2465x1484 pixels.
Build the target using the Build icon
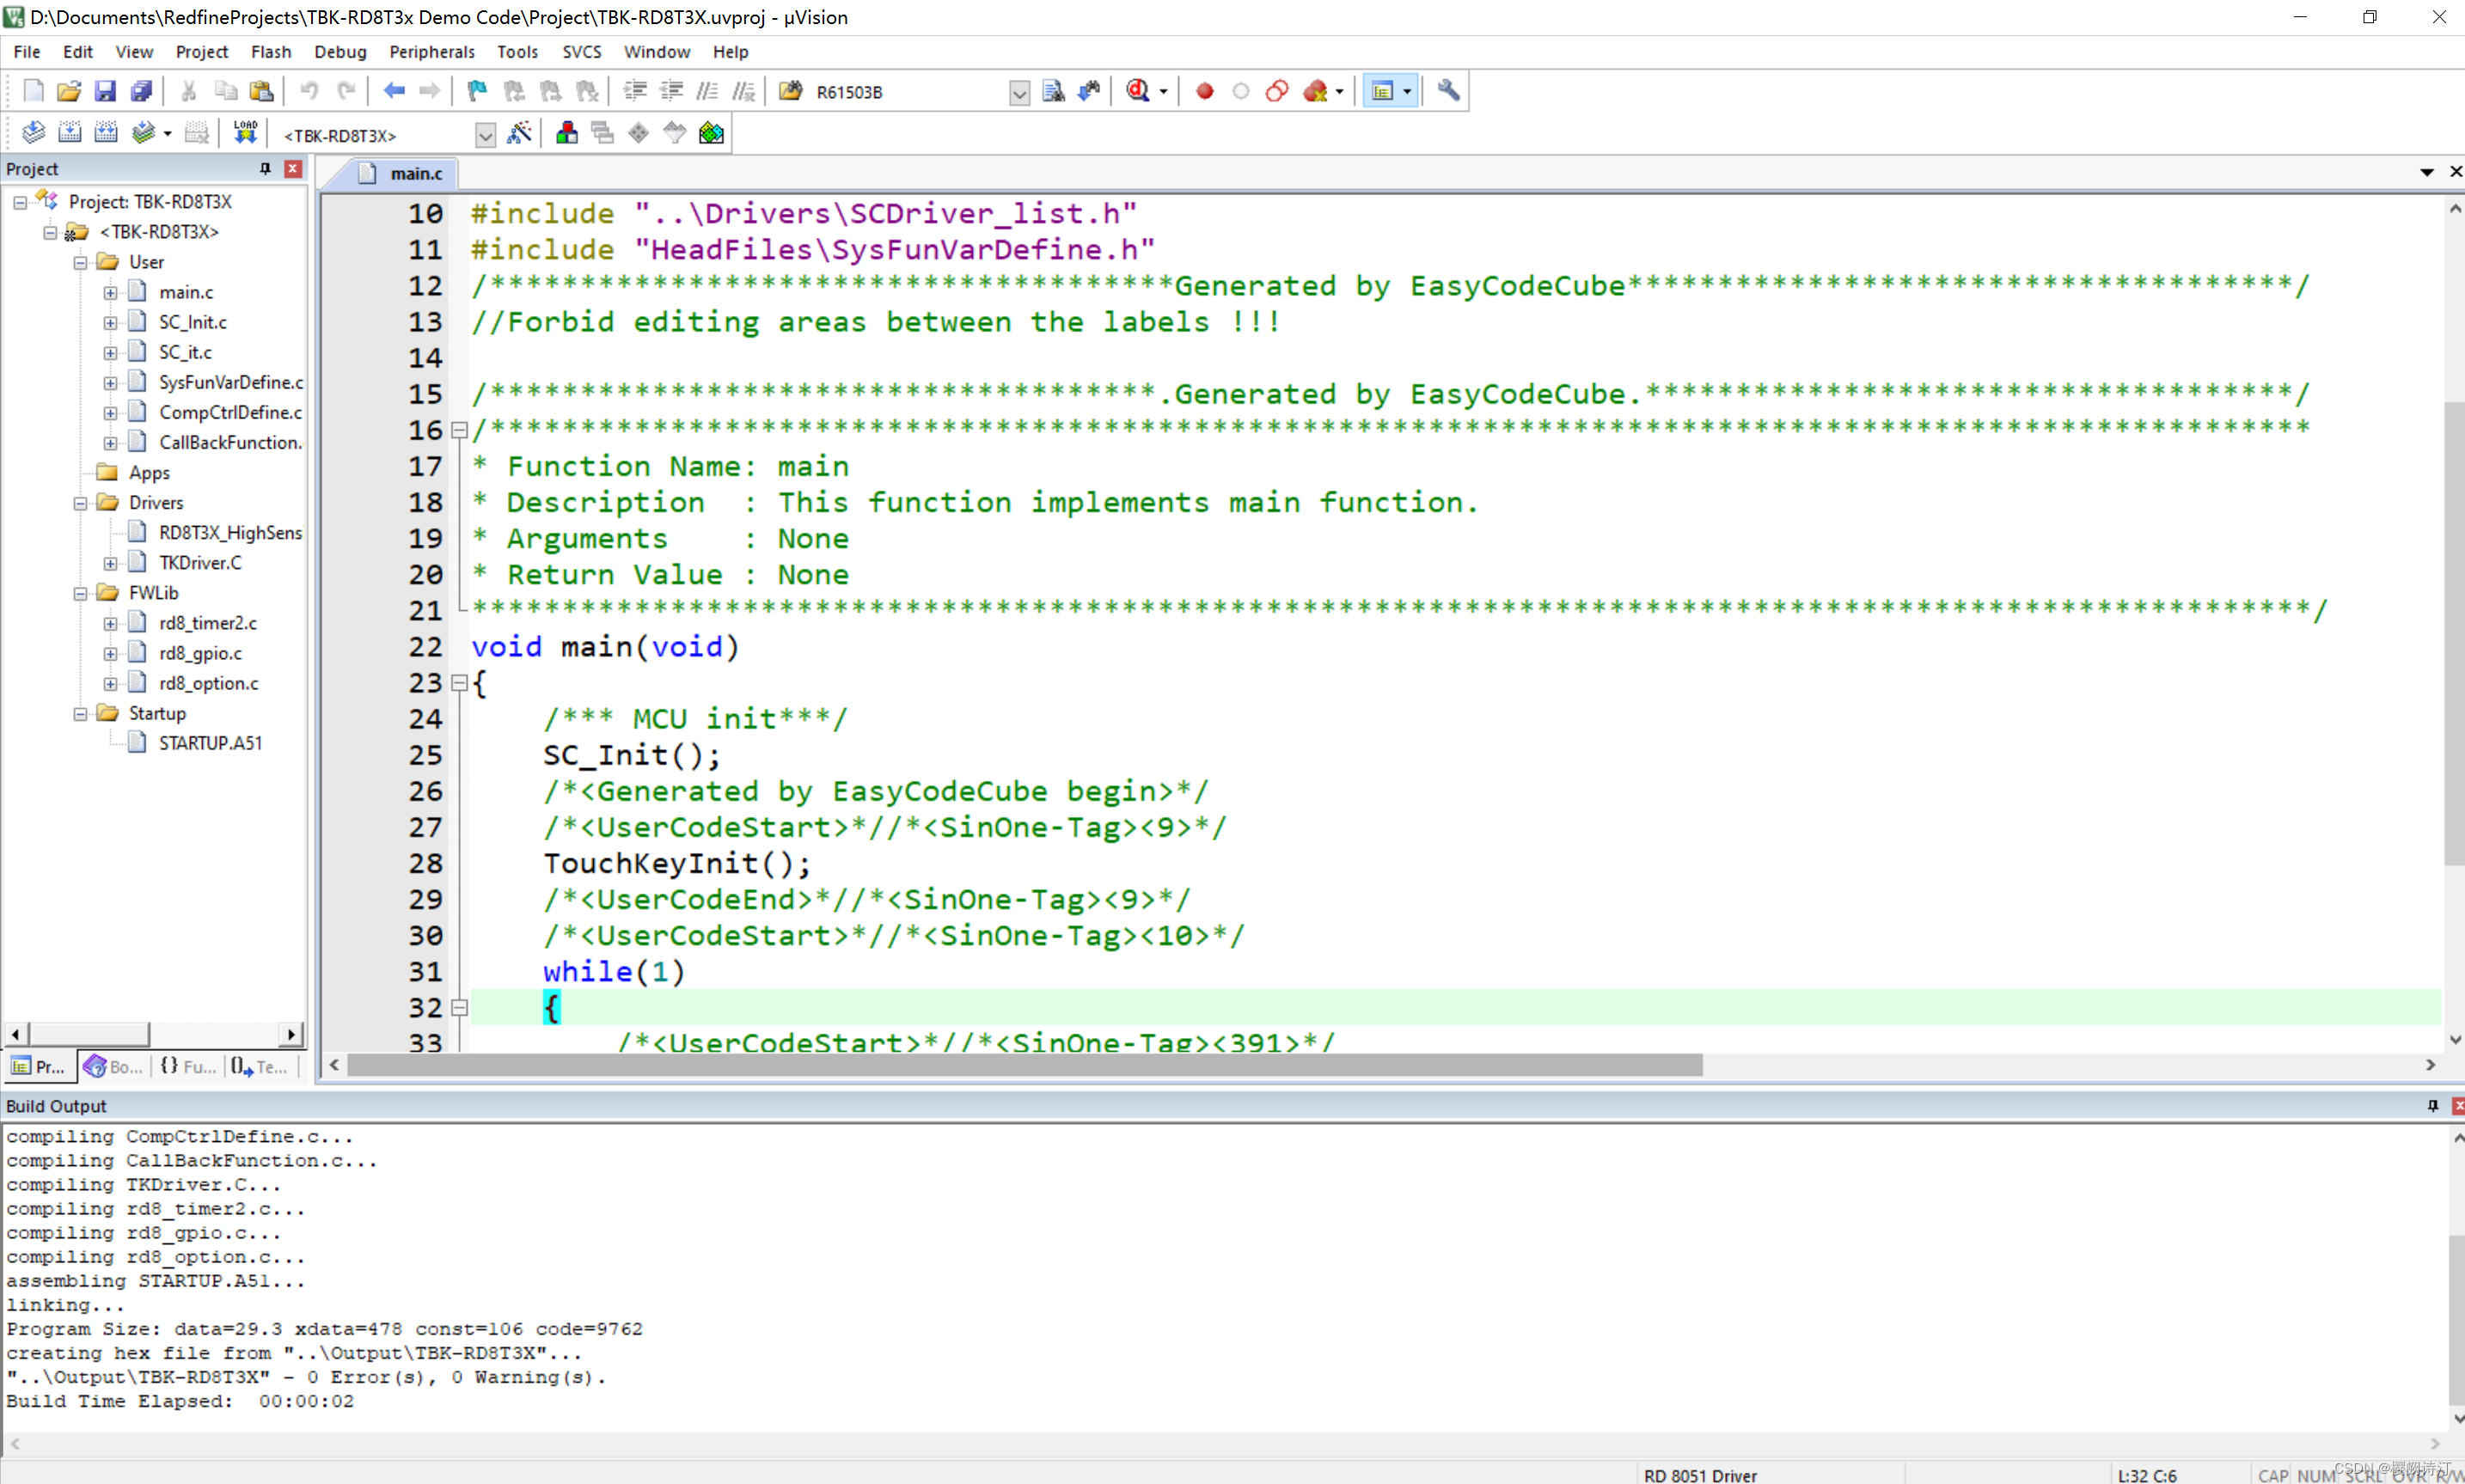(69, 133)
